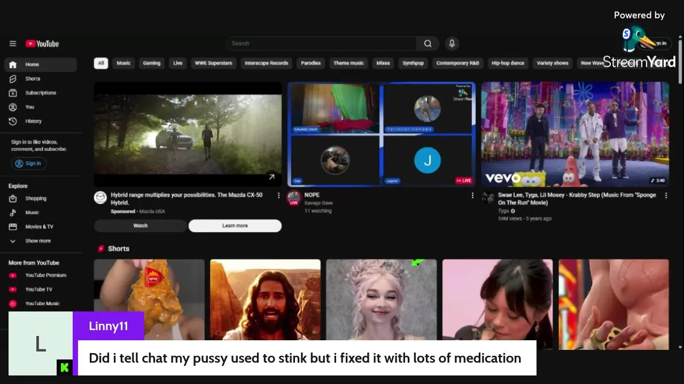Activate voice search microphone icon
The width and height of the screenshot is (684, 384).
point(452,44)
